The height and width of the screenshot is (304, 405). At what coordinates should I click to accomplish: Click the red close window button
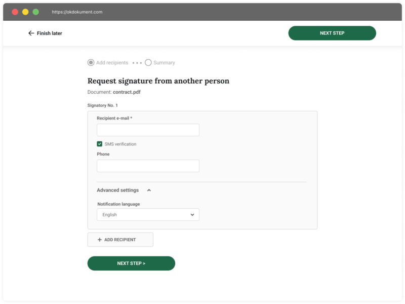pos(15,12)
